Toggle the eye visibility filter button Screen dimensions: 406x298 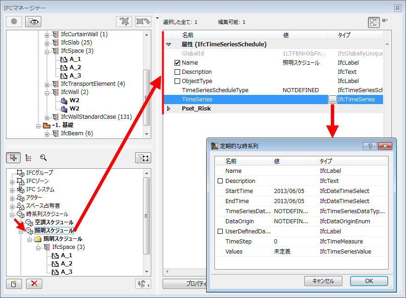click(33, 22)
